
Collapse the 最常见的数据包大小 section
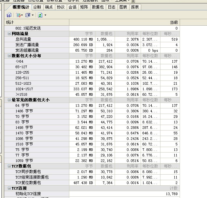click(x=9, y=100)
